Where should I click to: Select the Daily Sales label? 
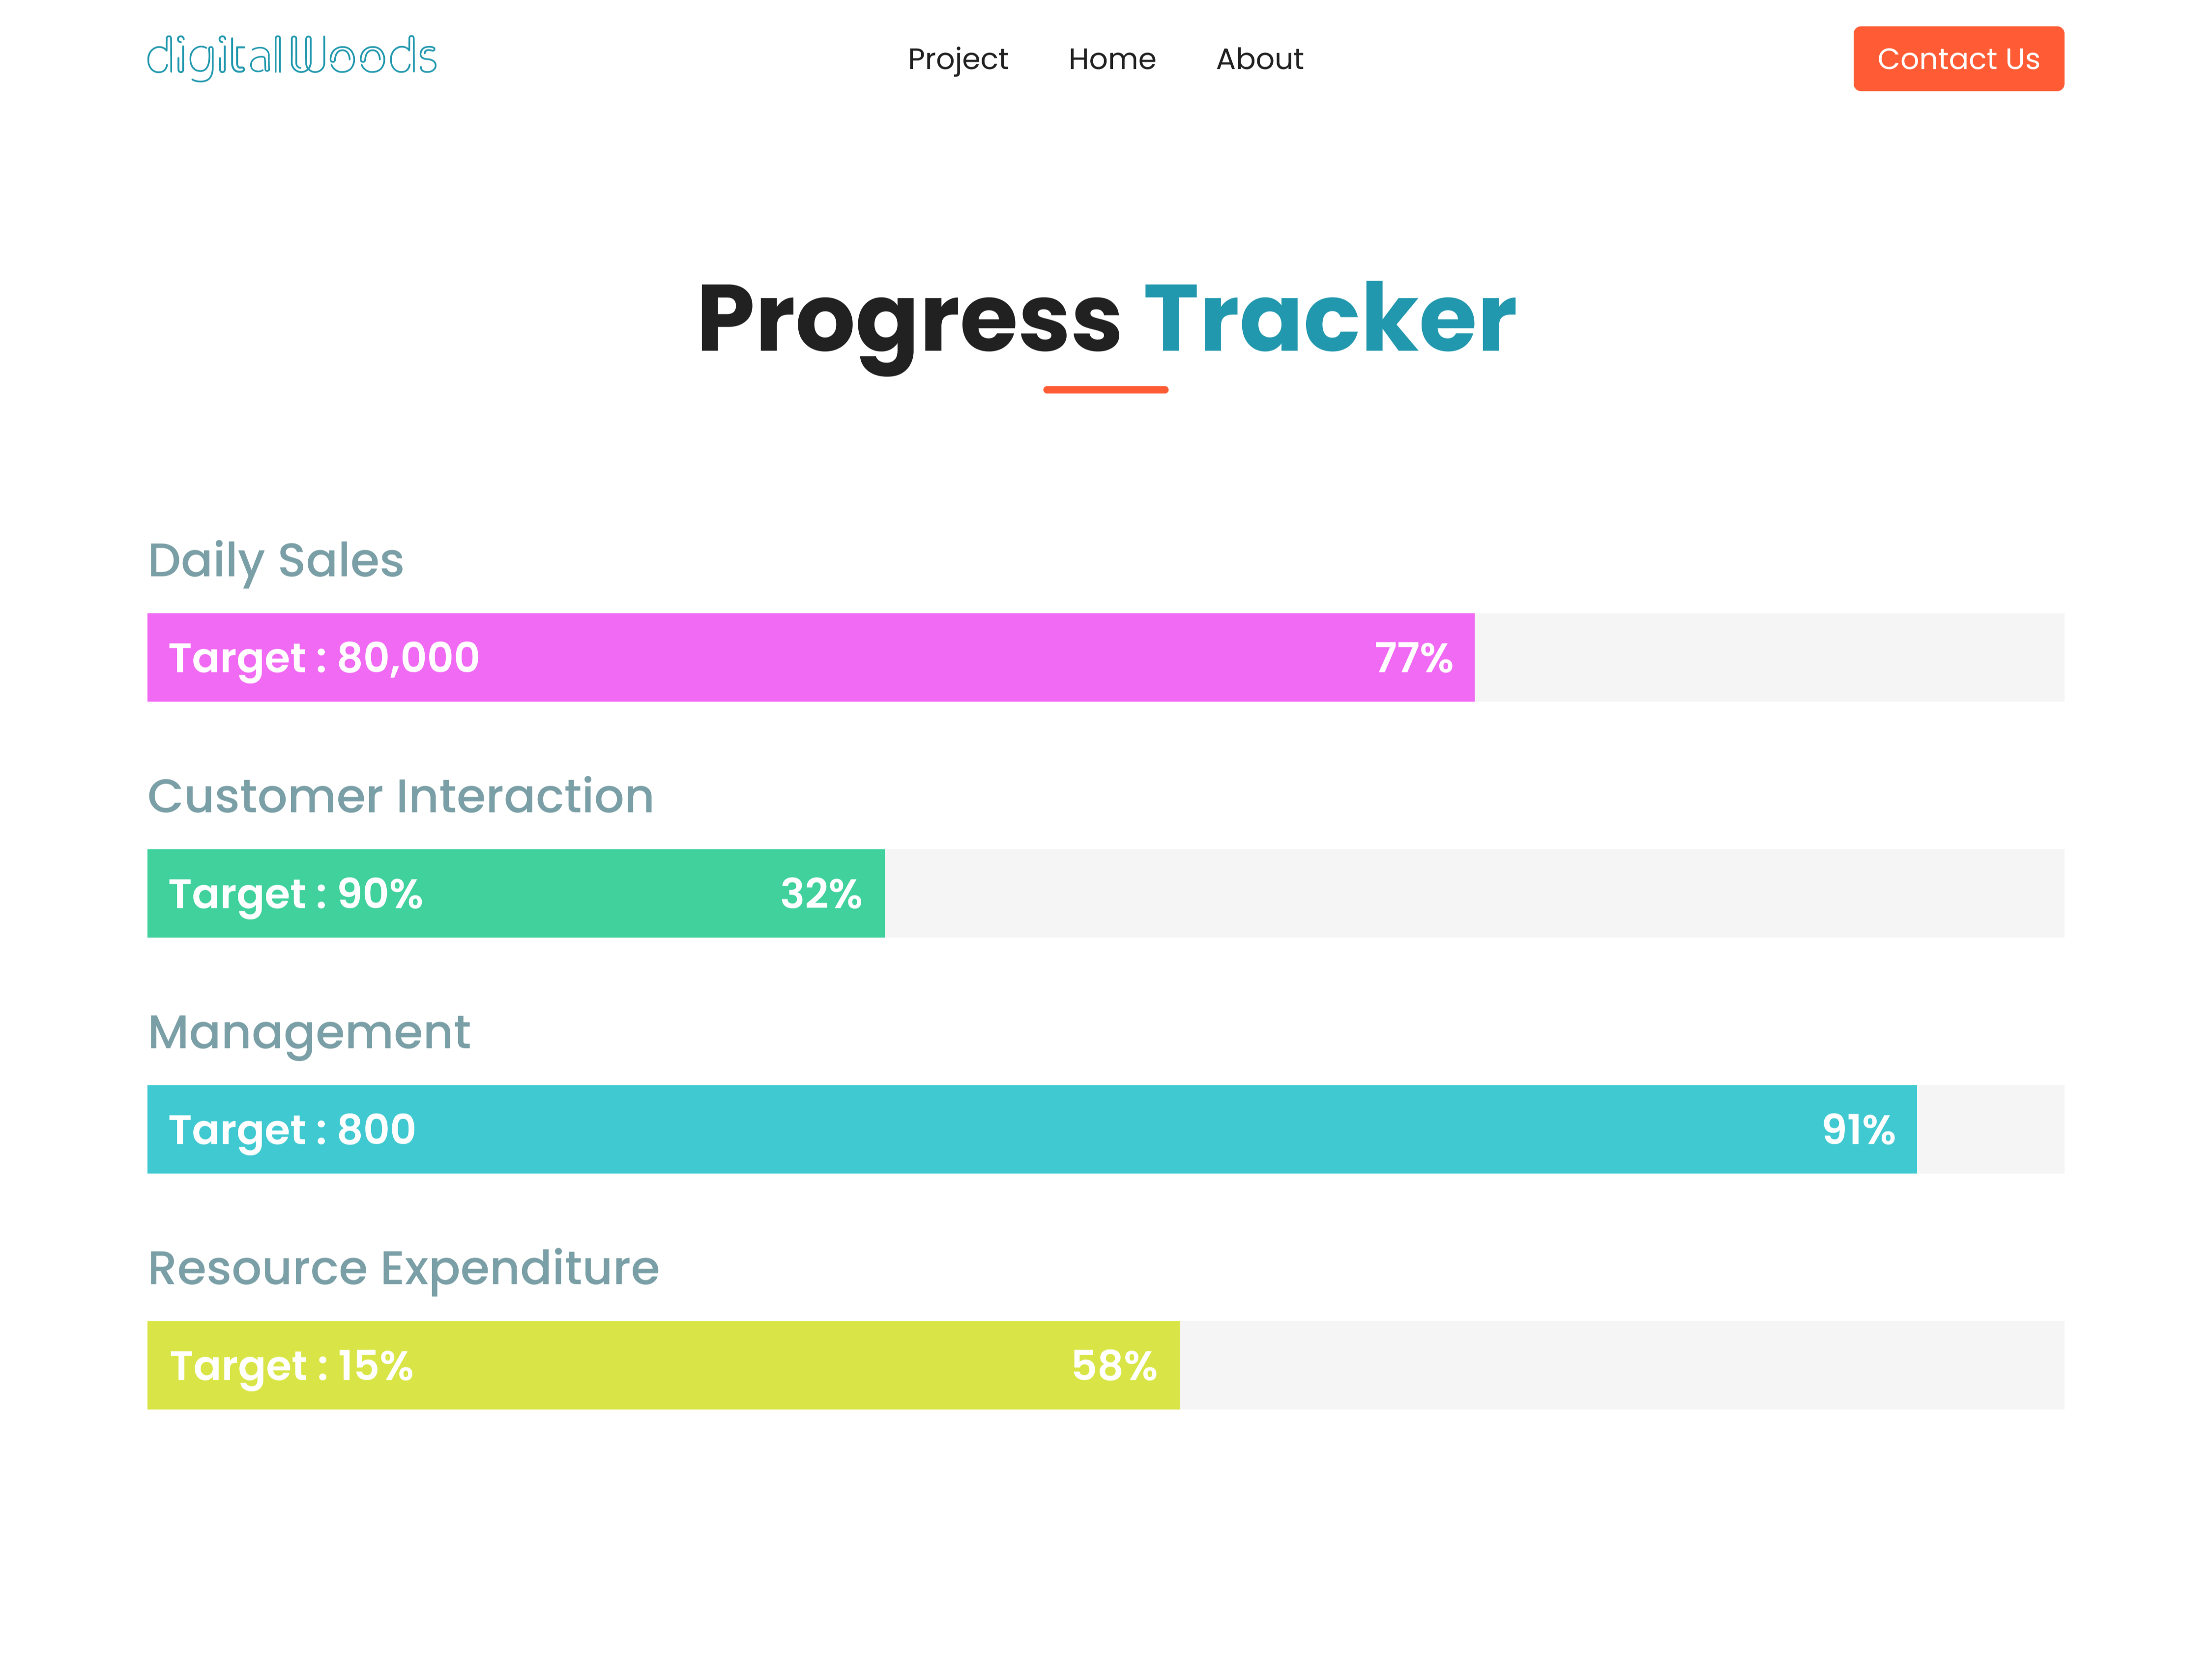click(x=276, y=560)
